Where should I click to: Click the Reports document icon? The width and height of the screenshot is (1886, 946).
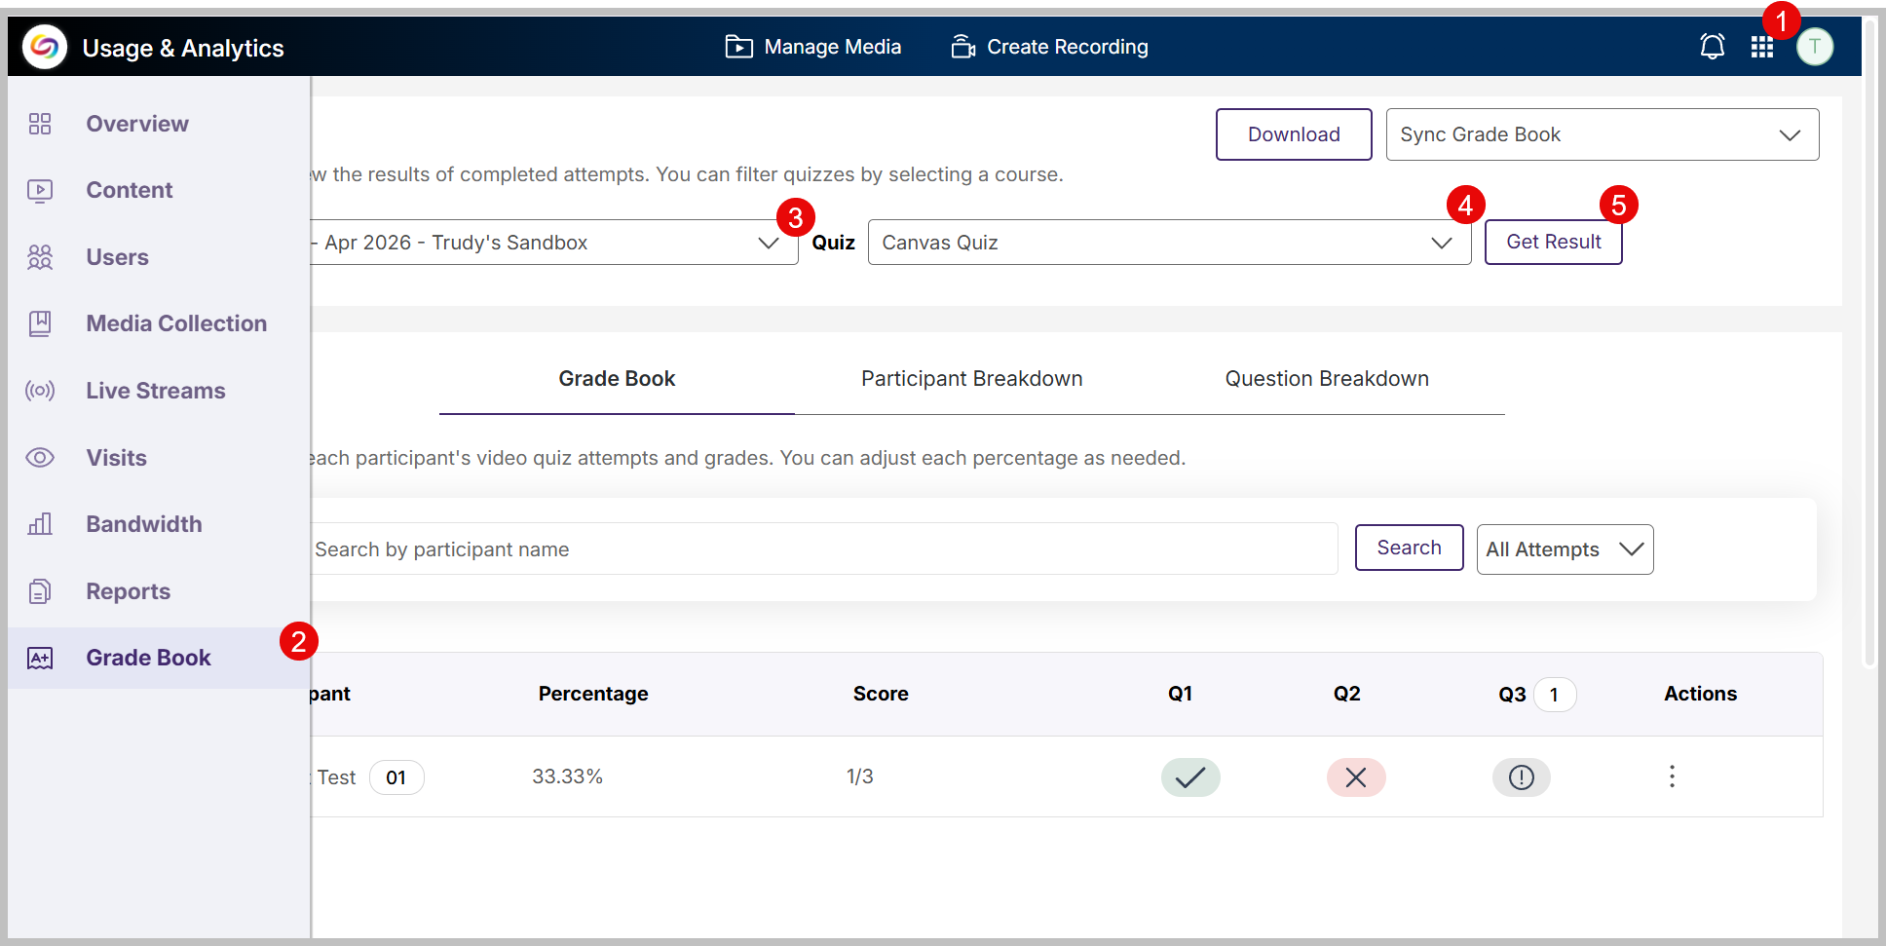[x=40, y=591]
